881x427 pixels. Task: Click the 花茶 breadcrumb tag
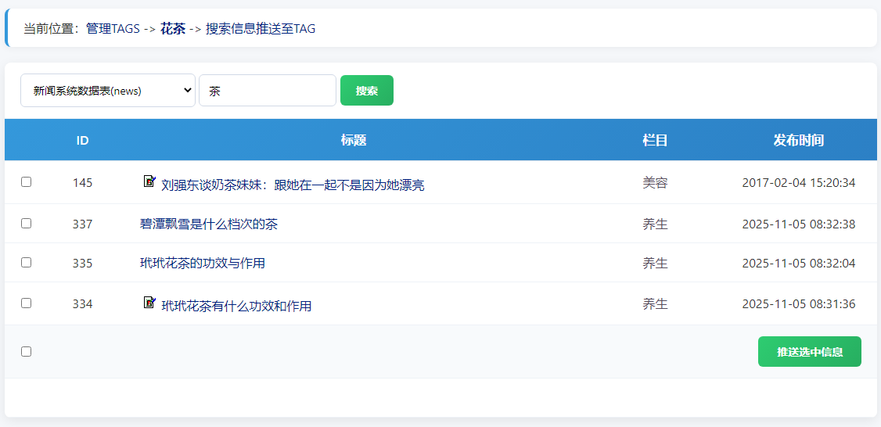(x=173, y=29)
